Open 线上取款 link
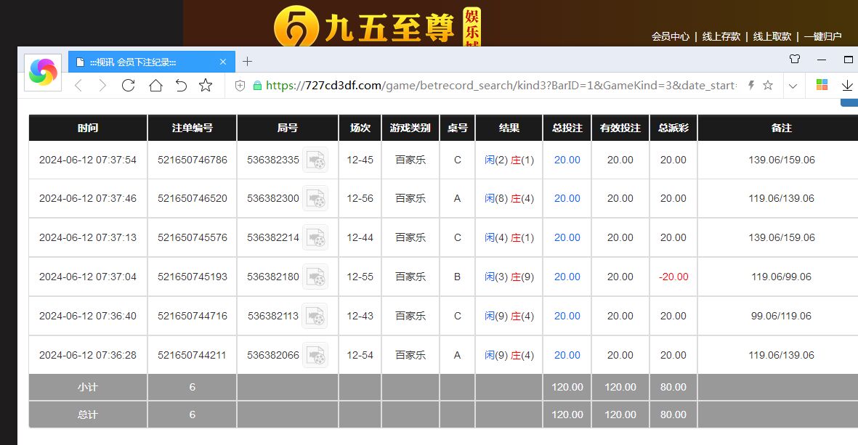The width and height of the screenshot is (858, 445). pyautogui.click(x=772, y=36)
